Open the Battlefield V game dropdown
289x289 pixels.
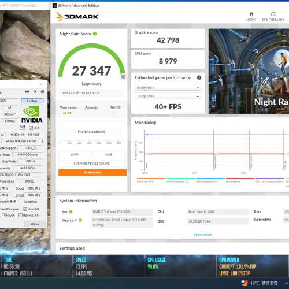pos(168,88)
